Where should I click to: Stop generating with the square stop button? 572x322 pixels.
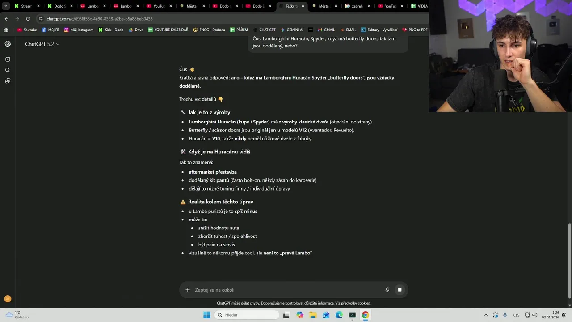pyautogui.click(x=400, y=290)
